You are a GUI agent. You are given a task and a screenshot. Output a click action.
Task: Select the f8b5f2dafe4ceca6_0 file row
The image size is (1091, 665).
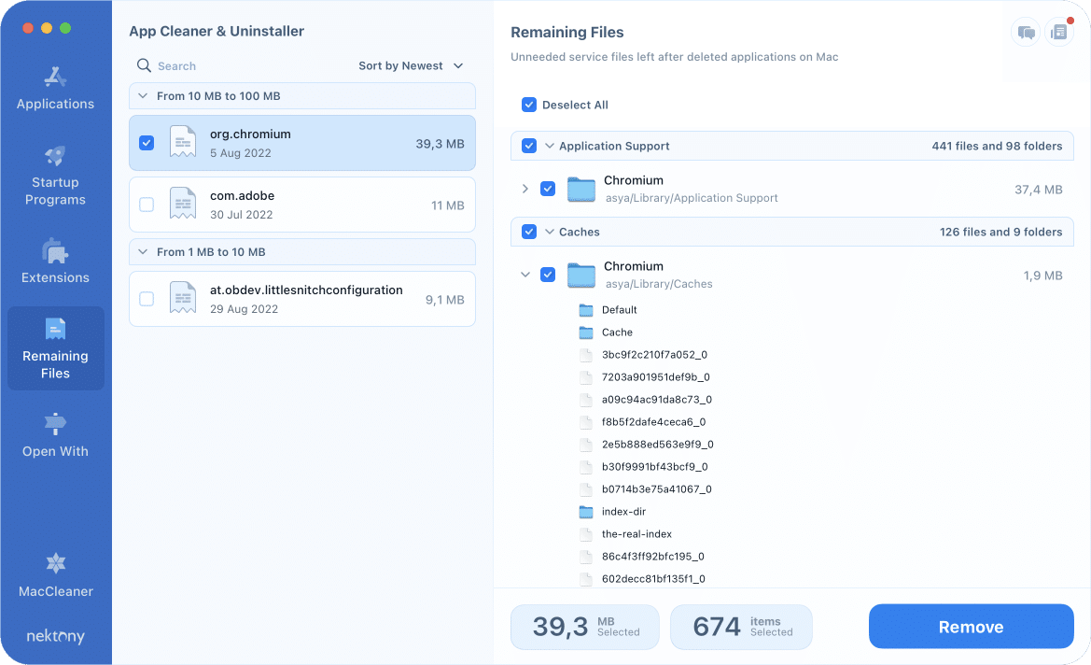pyautogui.click(x=653, y=422)
